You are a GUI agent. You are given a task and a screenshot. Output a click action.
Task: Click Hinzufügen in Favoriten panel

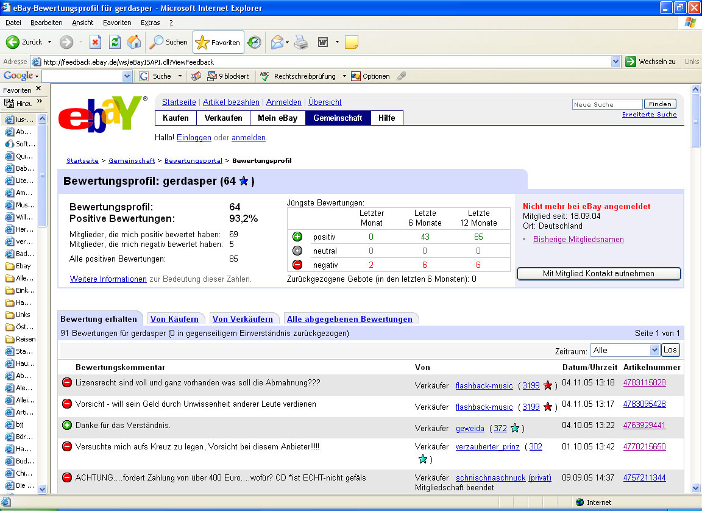tap(18, 104)
